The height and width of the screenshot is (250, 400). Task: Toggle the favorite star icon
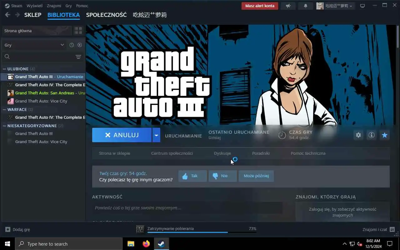coord(385,135)
